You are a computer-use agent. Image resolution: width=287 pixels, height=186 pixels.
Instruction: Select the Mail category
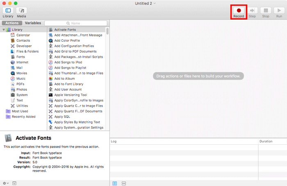pos(19,68)
